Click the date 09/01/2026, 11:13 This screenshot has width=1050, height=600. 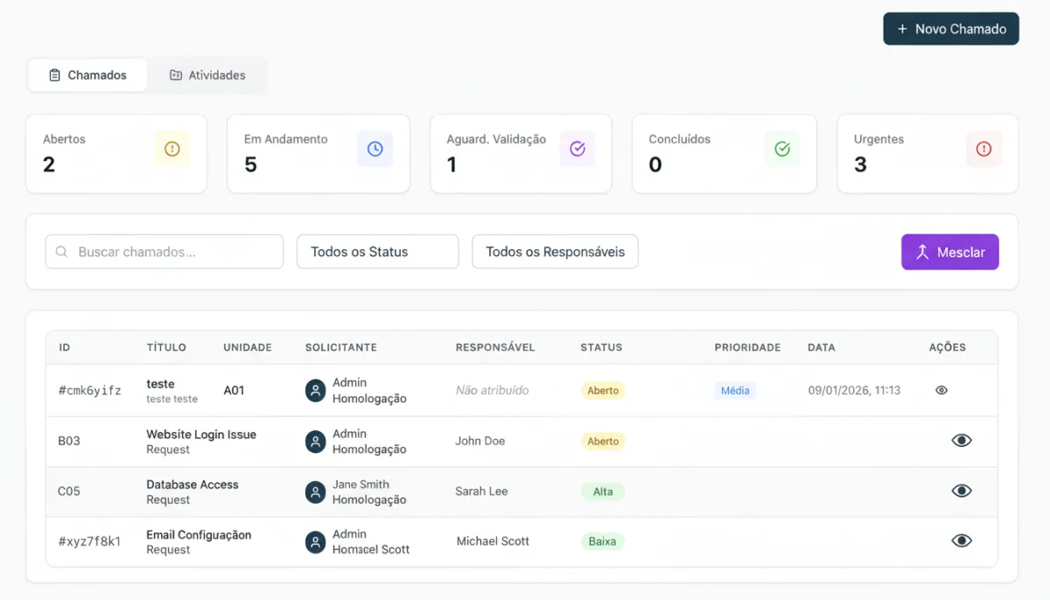(x=854, y=390)
